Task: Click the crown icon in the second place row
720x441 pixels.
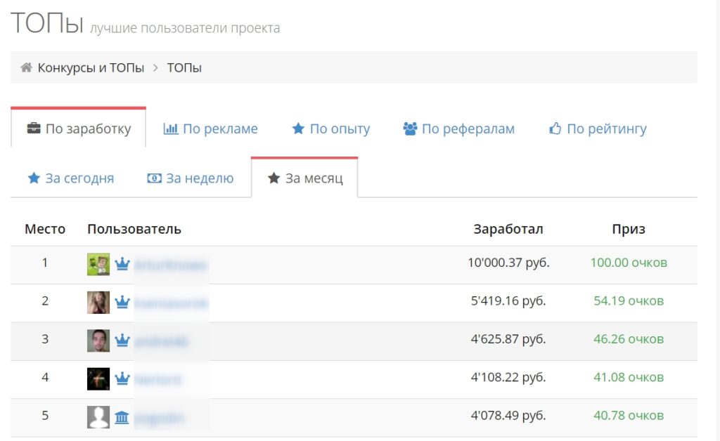Action: coord(122,302)
